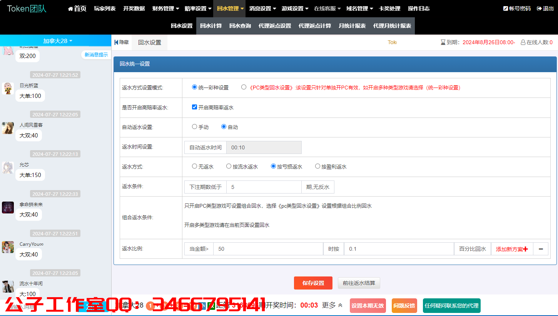Open 赔率设置 dropdown menu

[198, 8]
